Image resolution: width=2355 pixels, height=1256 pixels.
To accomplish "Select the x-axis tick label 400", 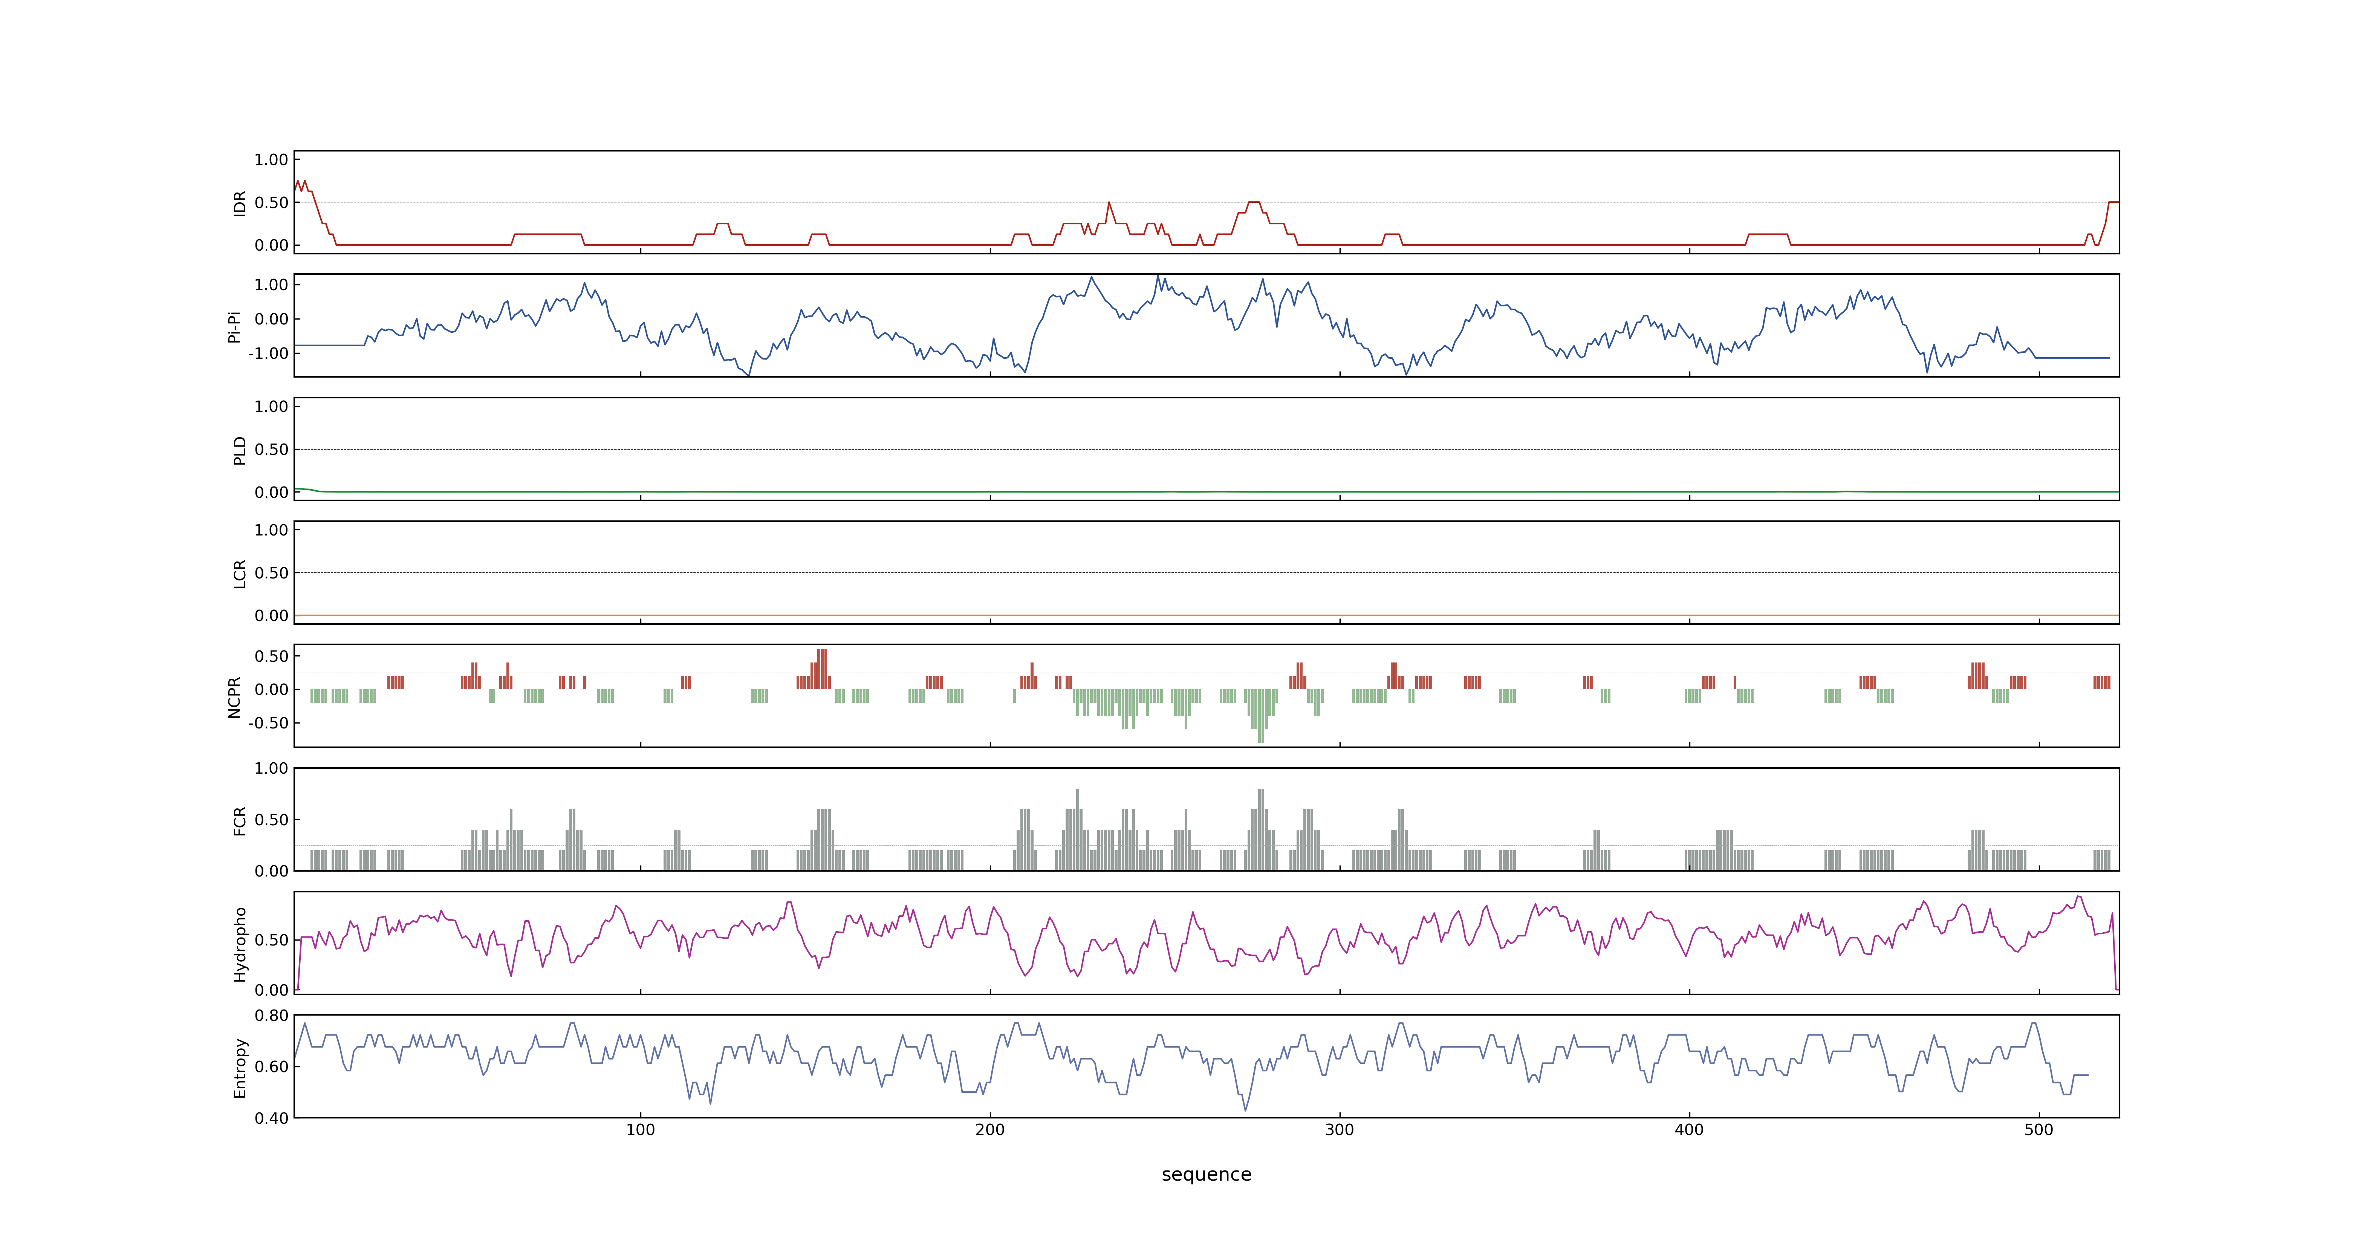I will [1690, 1130].
